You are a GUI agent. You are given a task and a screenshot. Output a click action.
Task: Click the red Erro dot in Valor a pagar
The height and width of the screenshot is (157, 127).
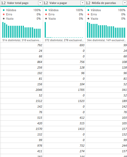tap(46, 14)
